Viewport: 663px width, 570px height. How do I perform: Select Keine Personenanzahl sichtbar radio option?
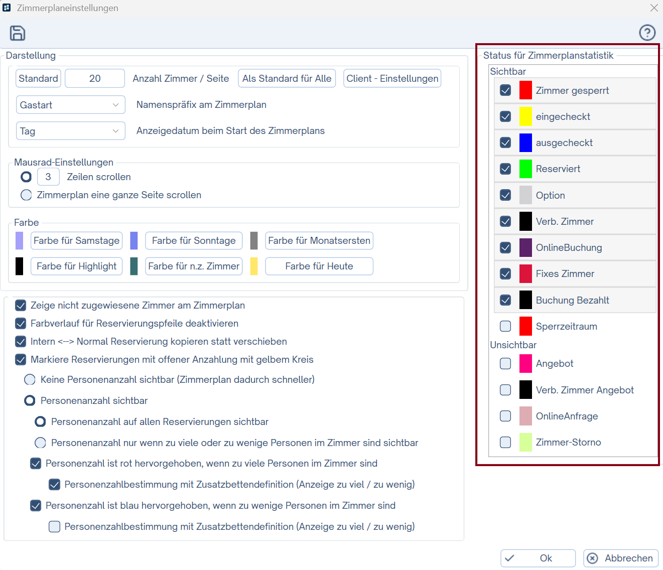30,380
